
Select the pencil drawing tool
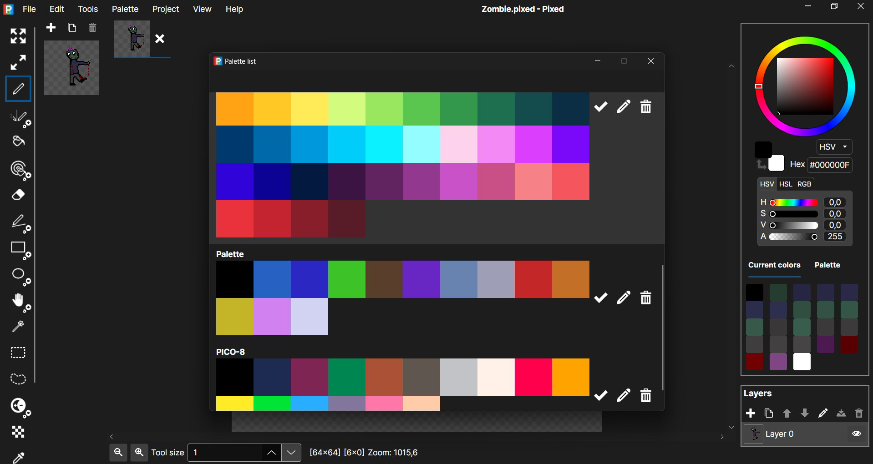pyautogui.click(x=18, y=89)
